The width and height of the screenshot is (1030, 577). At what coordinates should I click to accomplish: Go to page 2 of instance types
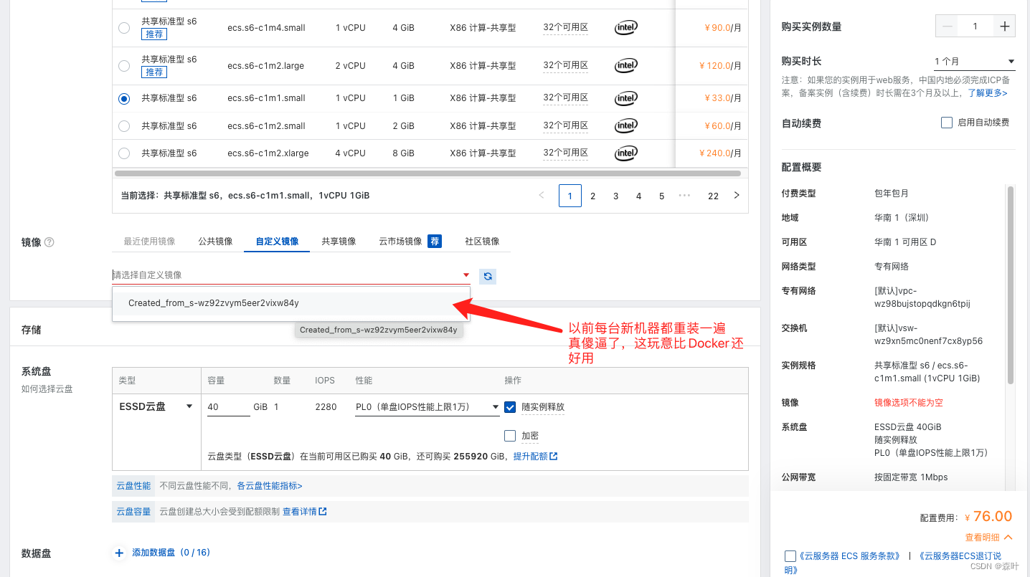click(592, 196)
